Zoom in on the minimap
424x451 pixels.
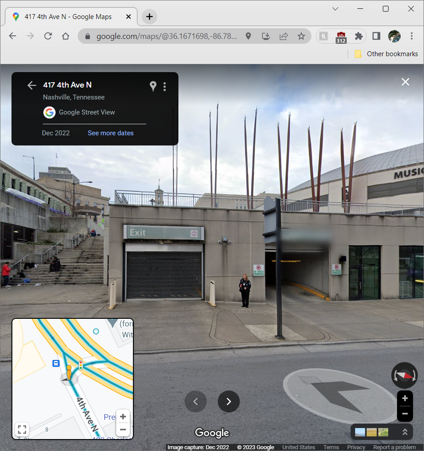(x=123, y=417)
